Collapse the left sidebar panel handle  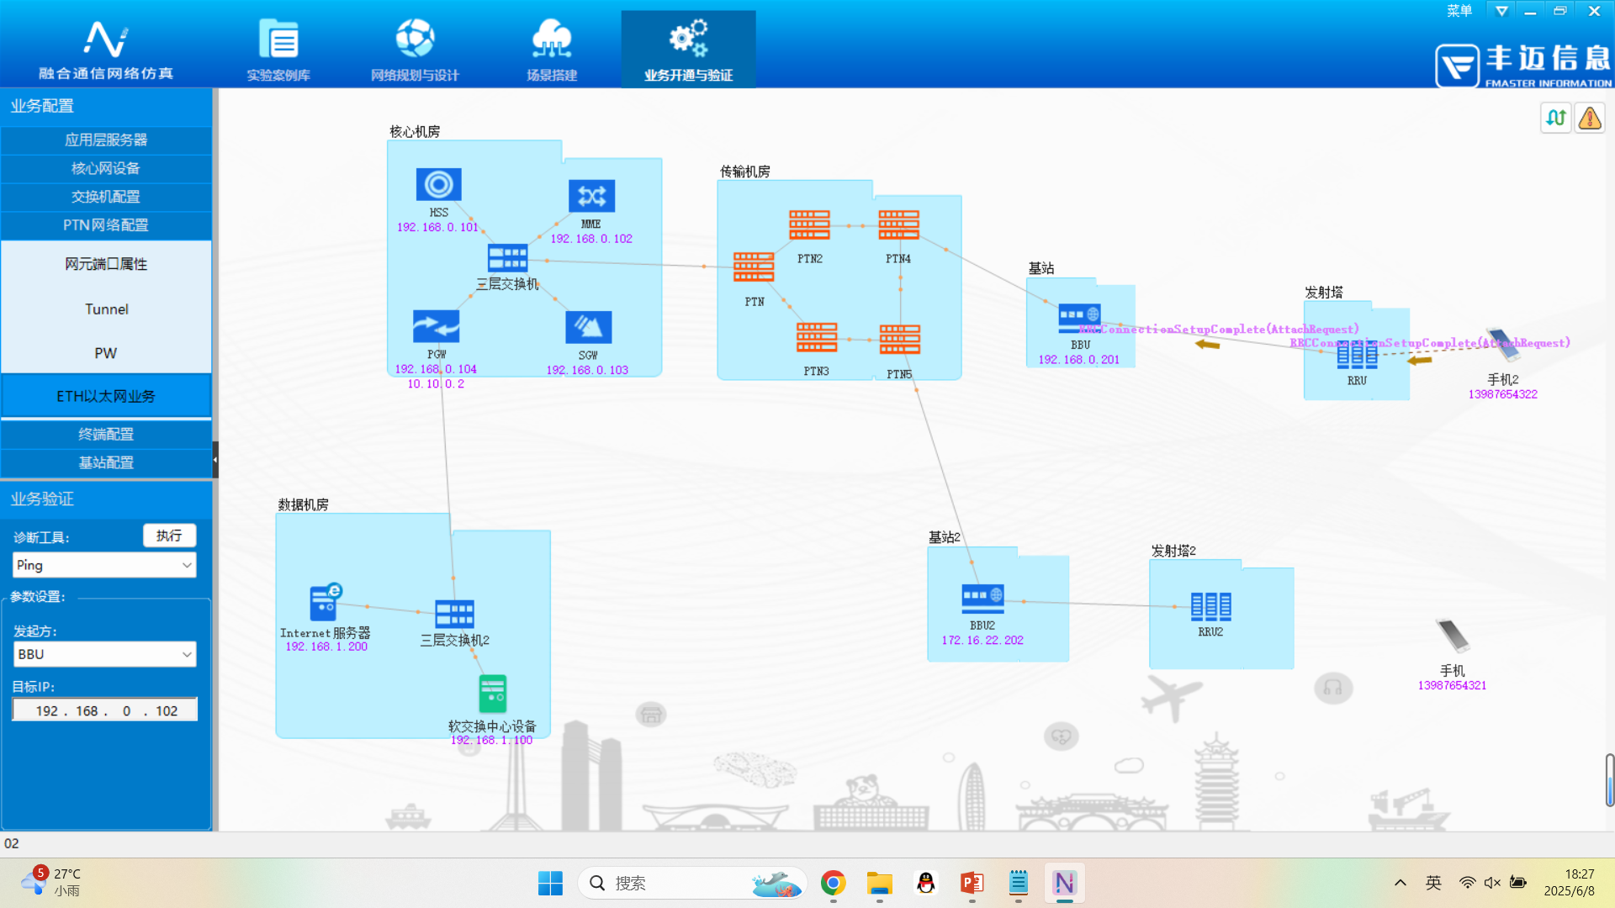[x=215, y=459]
